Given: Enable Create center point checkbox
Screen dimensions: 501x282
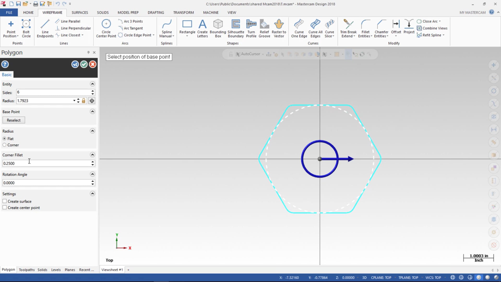Looking at the screenshot, I should 5,208.
